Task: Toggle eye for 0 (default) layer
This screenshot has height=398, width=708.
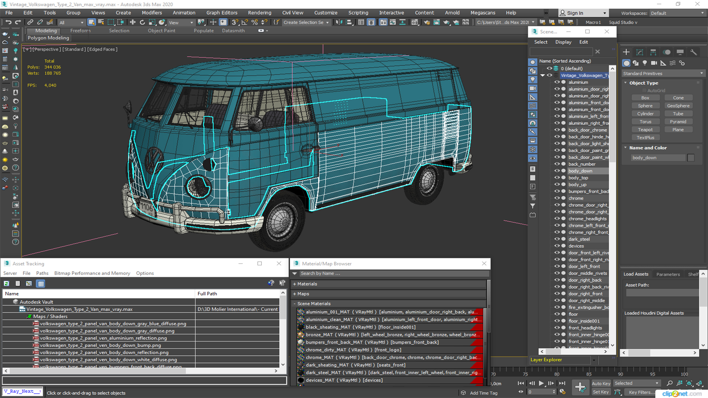Action: pos(549,68)
